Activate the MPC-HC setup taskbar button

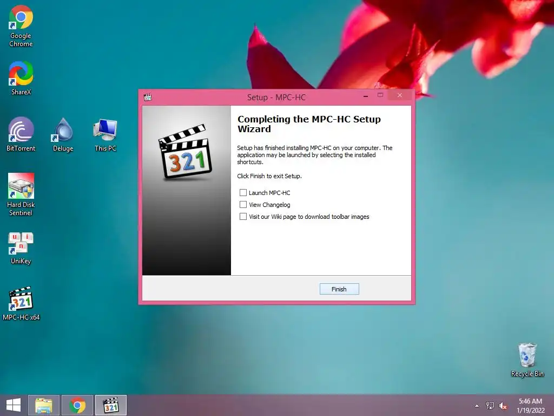tap(110, 405)
